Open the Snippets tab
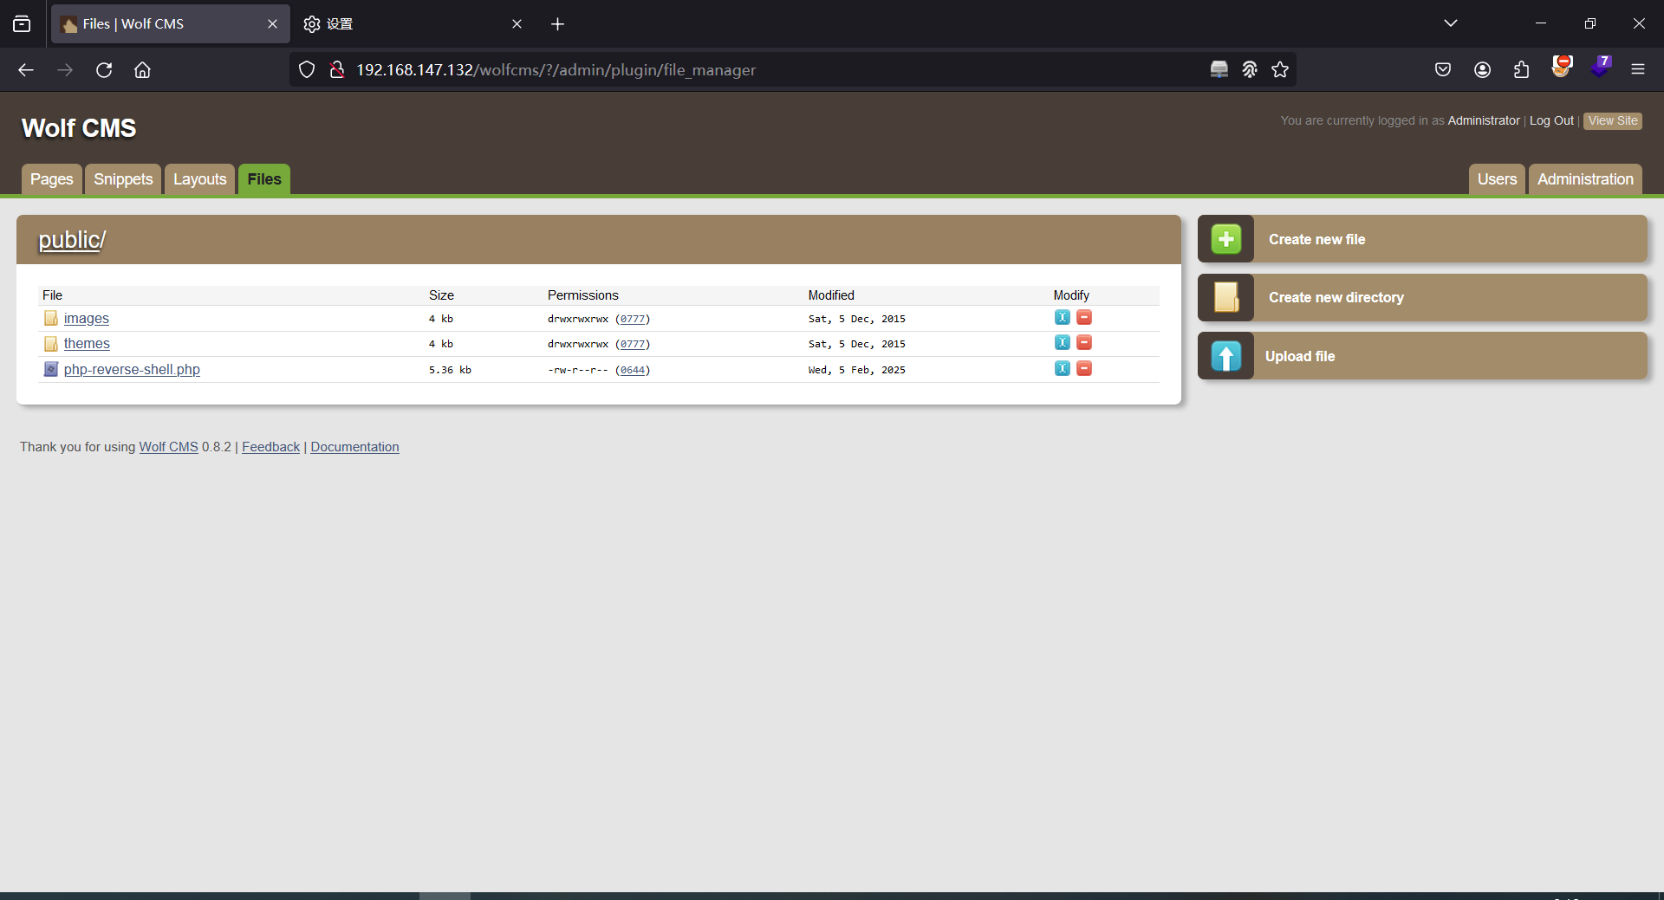 (x=123, y=179)
